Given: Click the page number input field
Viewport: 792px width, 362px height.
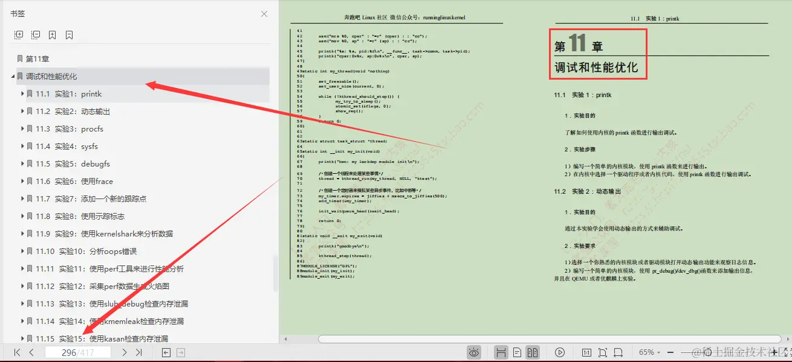Looking at the screenshot, I should coord(77,352).
